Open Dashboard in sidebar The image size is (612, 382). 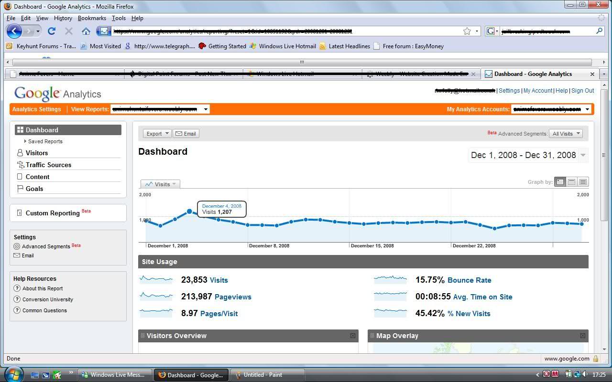click(68, 130)
